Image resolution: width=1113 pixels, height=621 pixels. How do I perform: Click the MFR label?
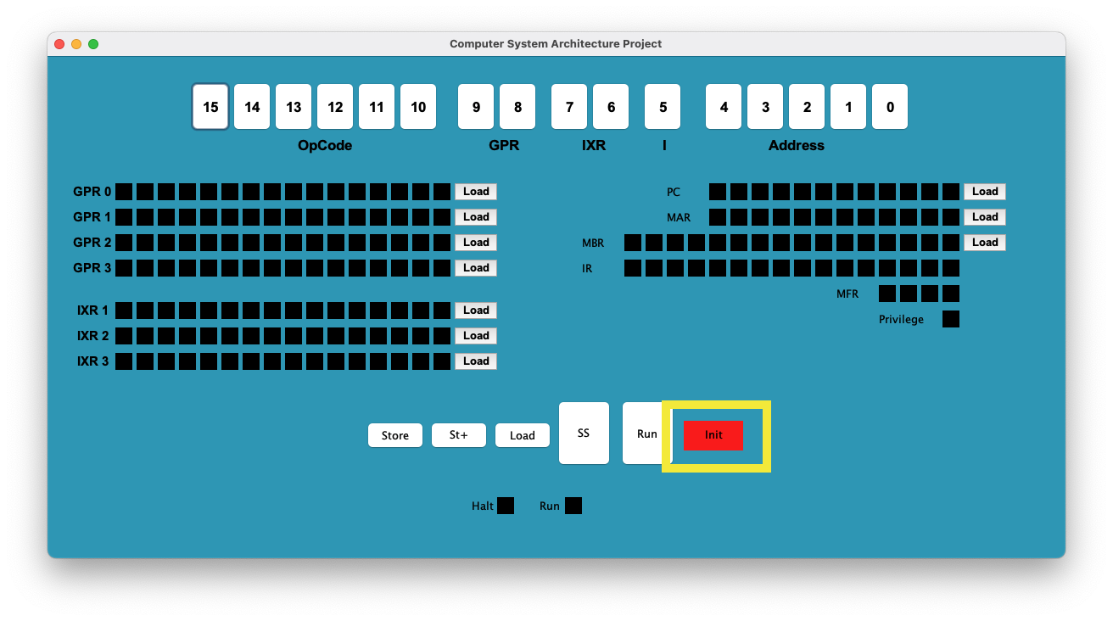pyautogui.click(x=847, y=294)
